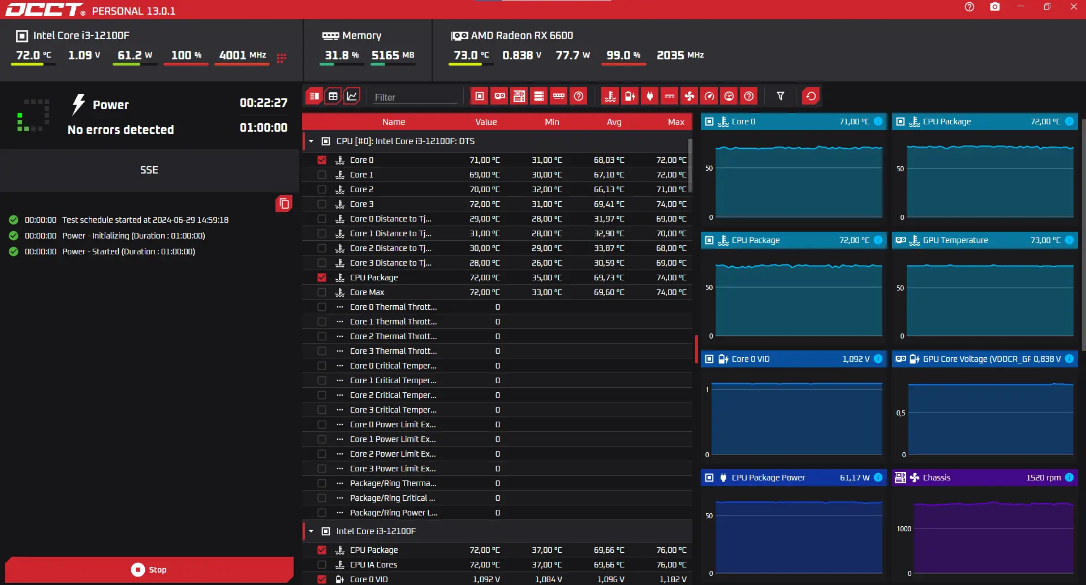Image resolution: width=1086 pixels, height=585 pixels.
Task: Click the Filter text field
Action: pyautogui.click(x=415, y=97)
